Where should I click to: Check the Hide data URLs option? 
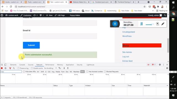pos(24,71)
